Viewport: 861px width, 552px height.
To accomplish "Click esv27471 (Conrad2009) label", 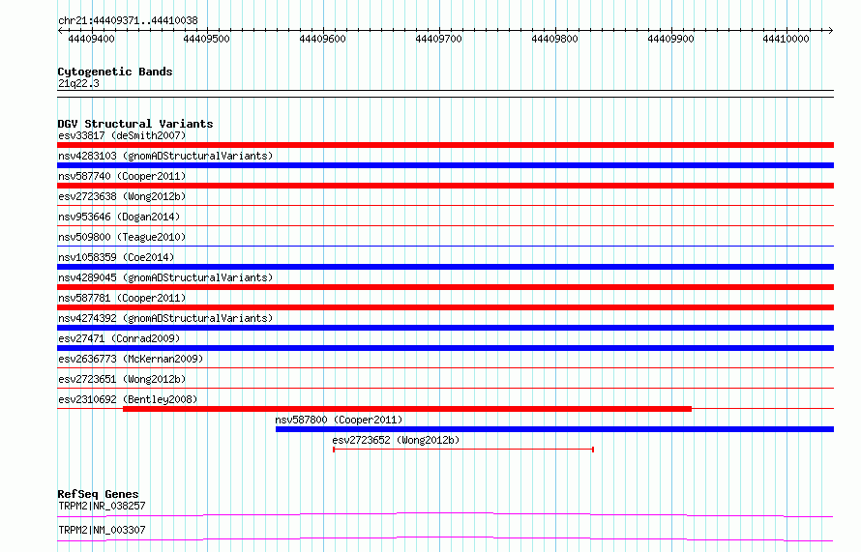I will (x=119, y=338).
